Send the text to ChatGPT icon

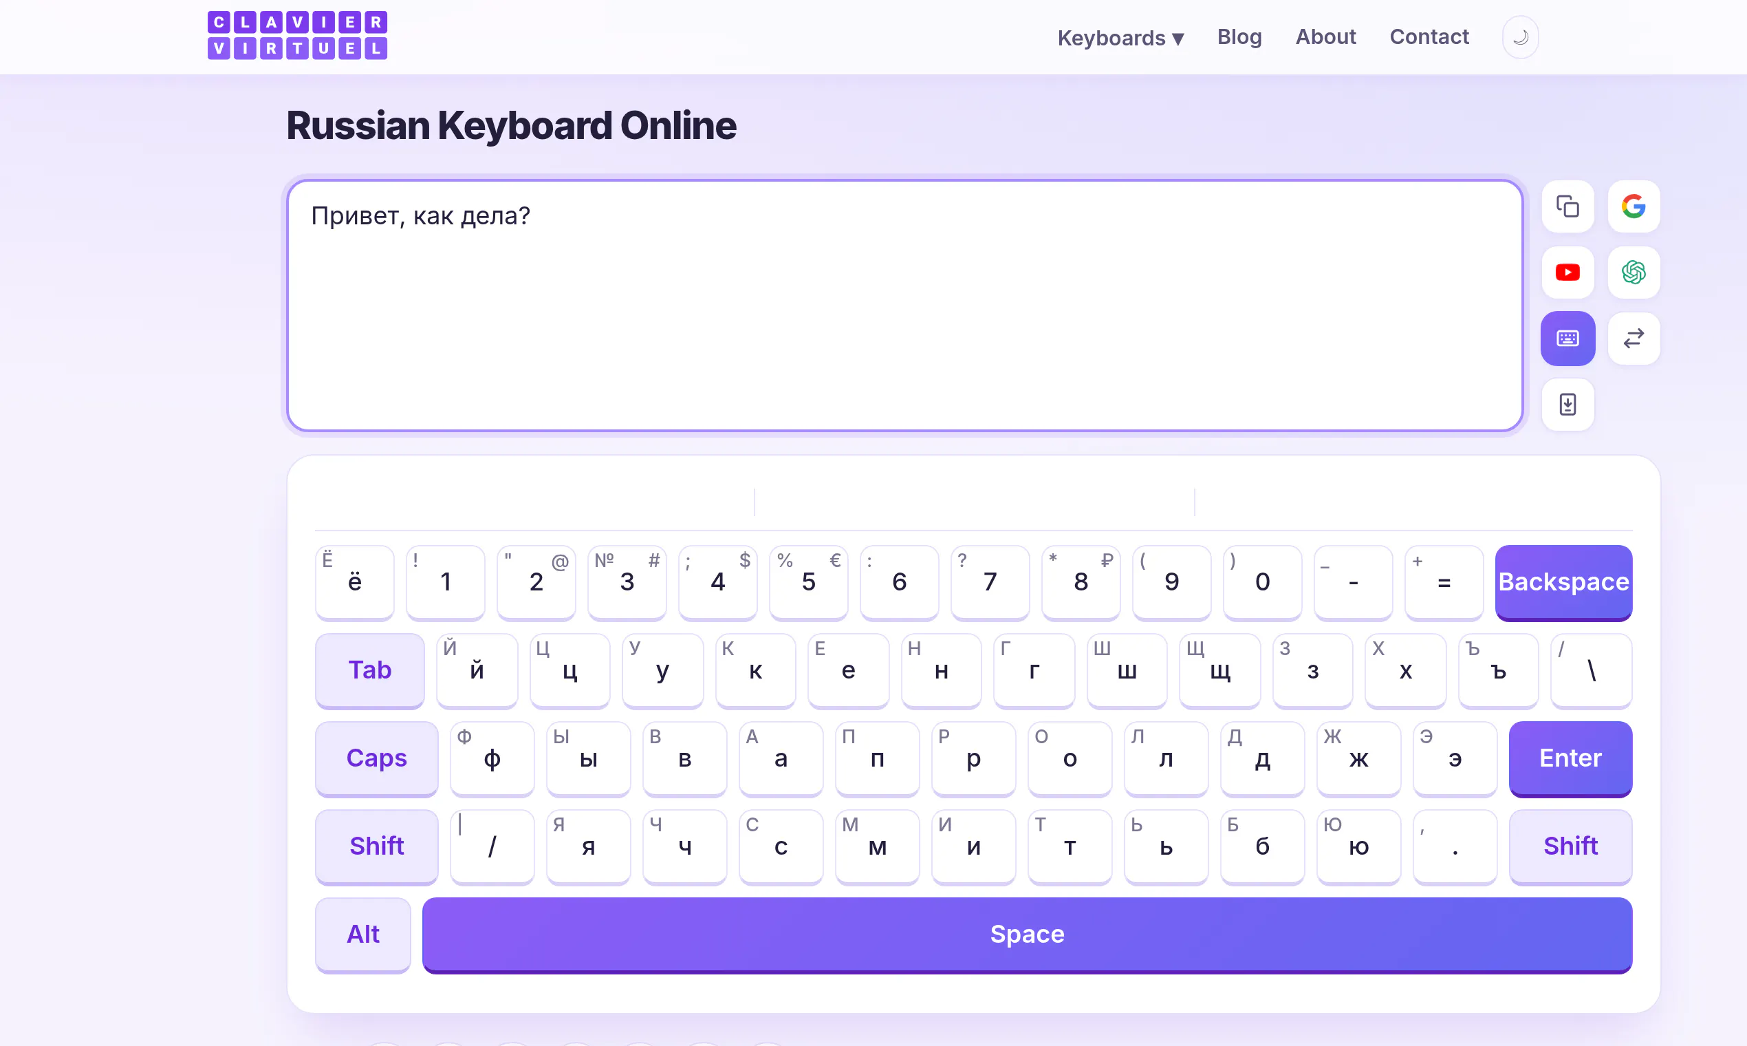[x=1634, y=272]
